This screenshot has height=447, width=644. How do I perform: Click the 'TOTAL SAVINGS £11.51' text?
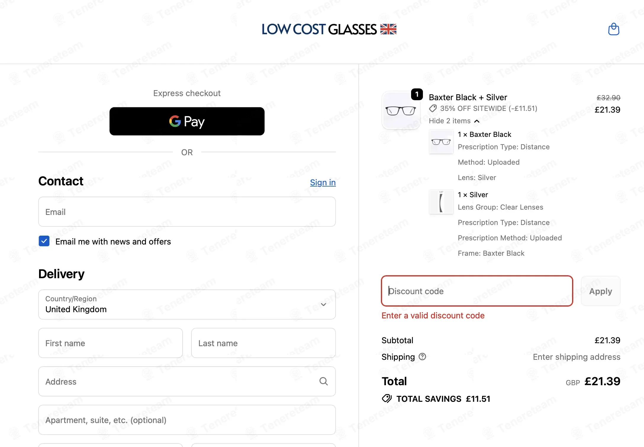[x=443, y=399]
